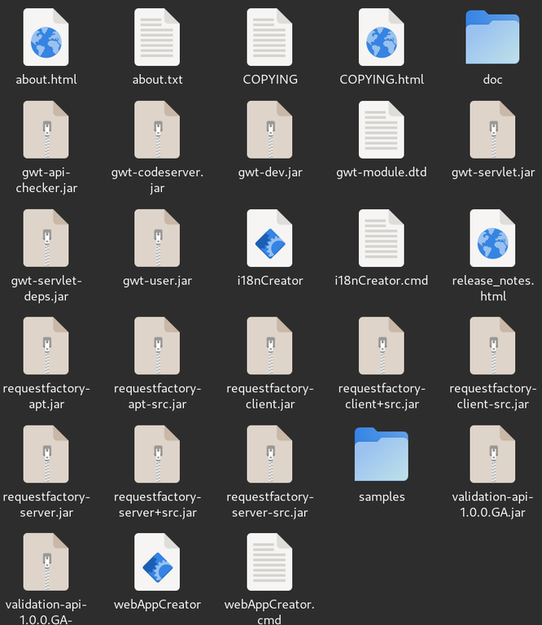Image resolution: width=542 pixels, height=625 pixels.
Task: Select the requestfactory-client+src.jar archive icon
Action: click(382, 346)
